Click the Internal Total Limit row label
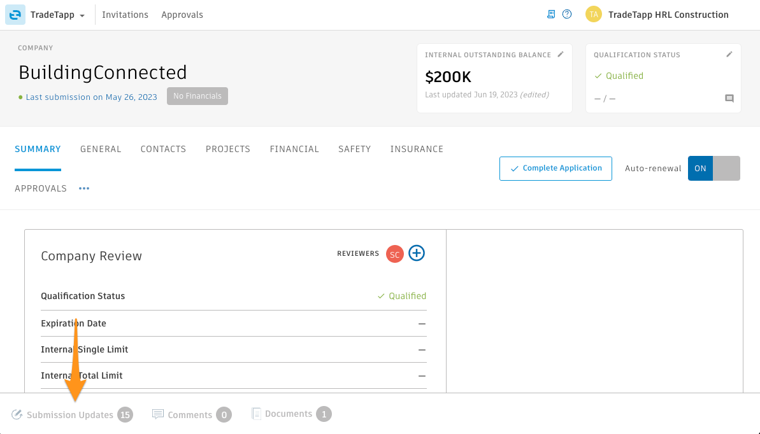This screenshot has height=434, width=760. 82,375
